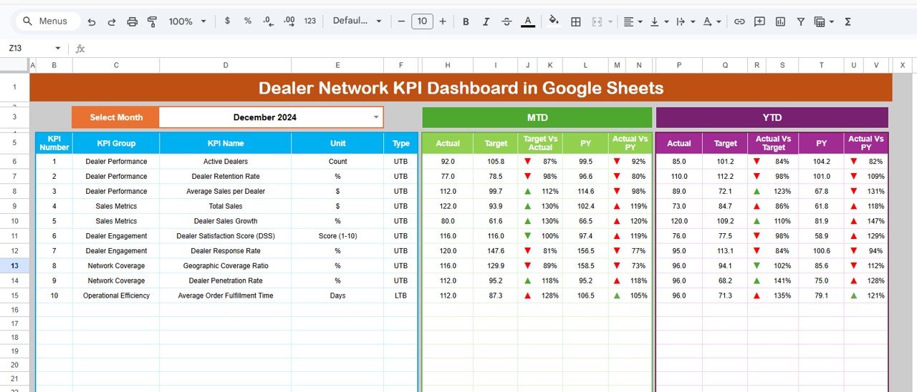This screenshot has height=392, width=917.
Task: Open the Menus search box
Action: click(x=45, y=21)
